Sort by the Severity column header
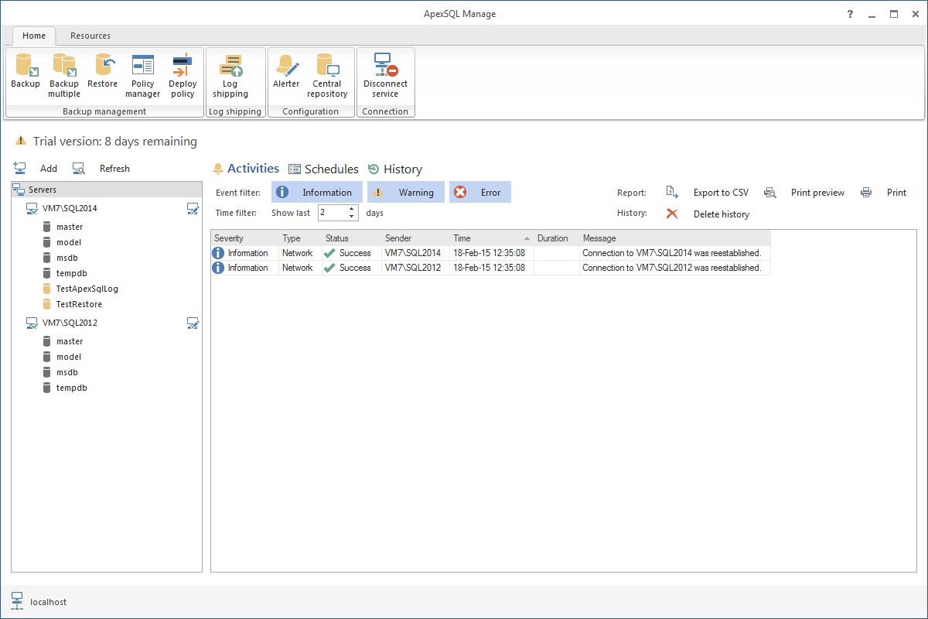Viewport: 928px width, 619px height. pyautogui.click(x=244, y=238)
